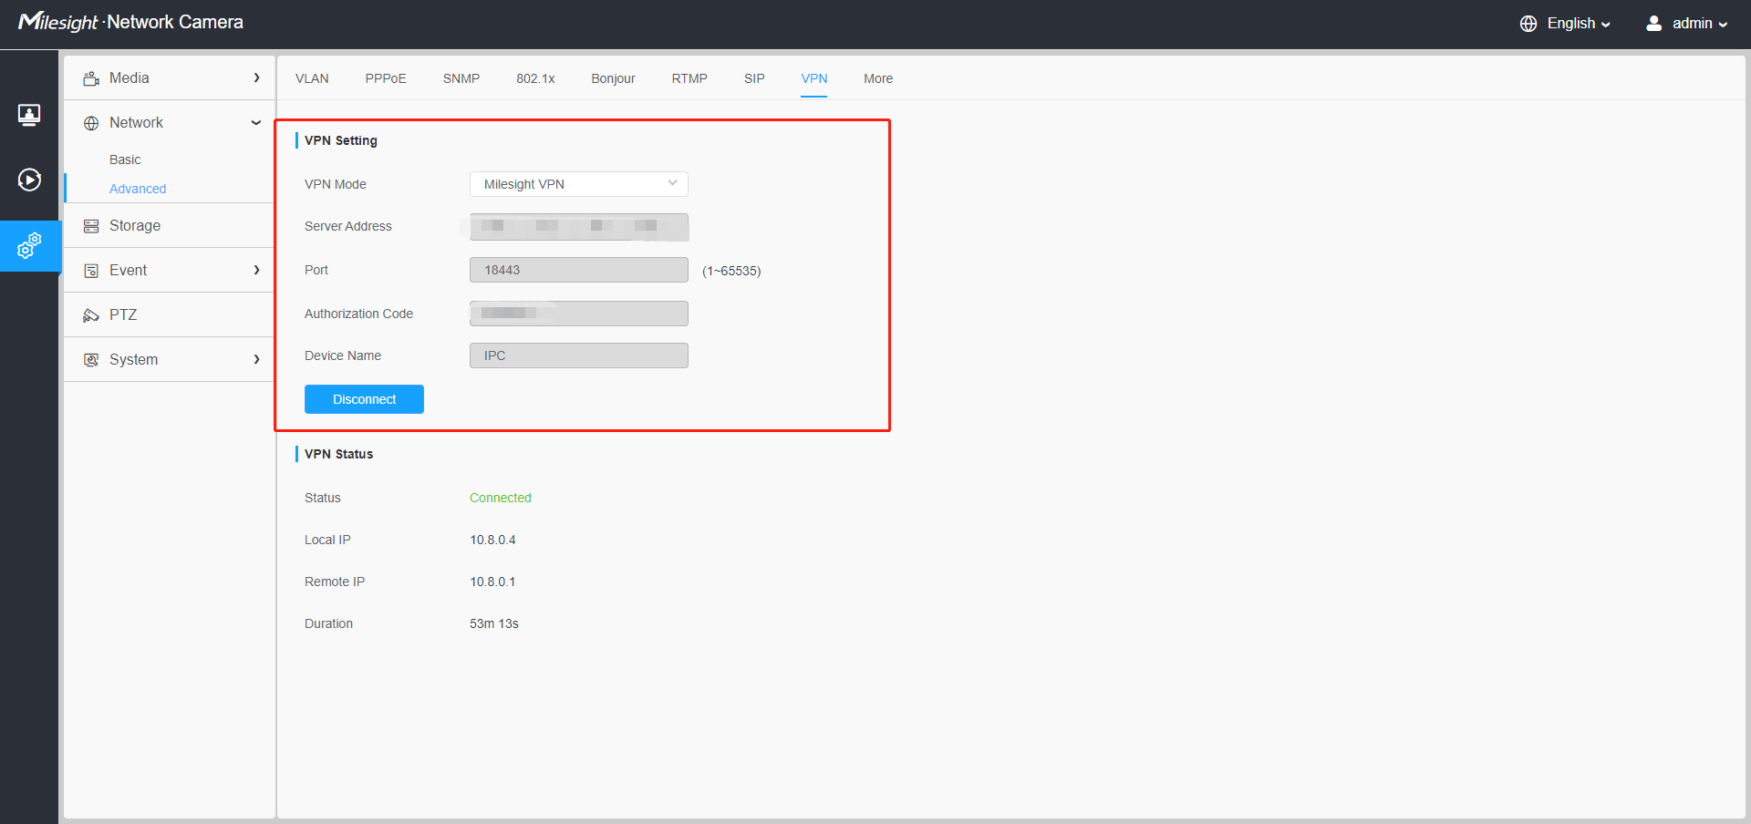Click the Connected status text
Screen dimensions: 1751x824
click(x=501, y=498)
